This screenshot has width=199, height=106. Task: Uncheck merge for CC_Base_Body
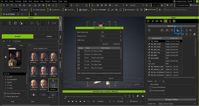point(79,55)
